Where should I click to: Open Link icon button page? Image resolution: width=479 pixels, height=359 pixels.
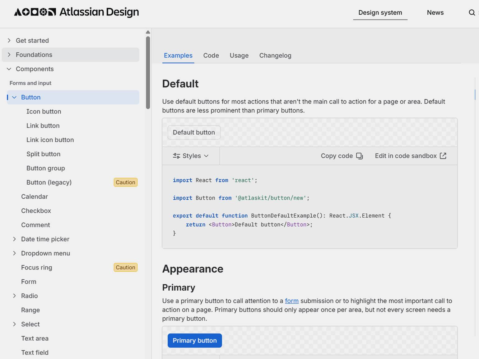tap(50, 140)
